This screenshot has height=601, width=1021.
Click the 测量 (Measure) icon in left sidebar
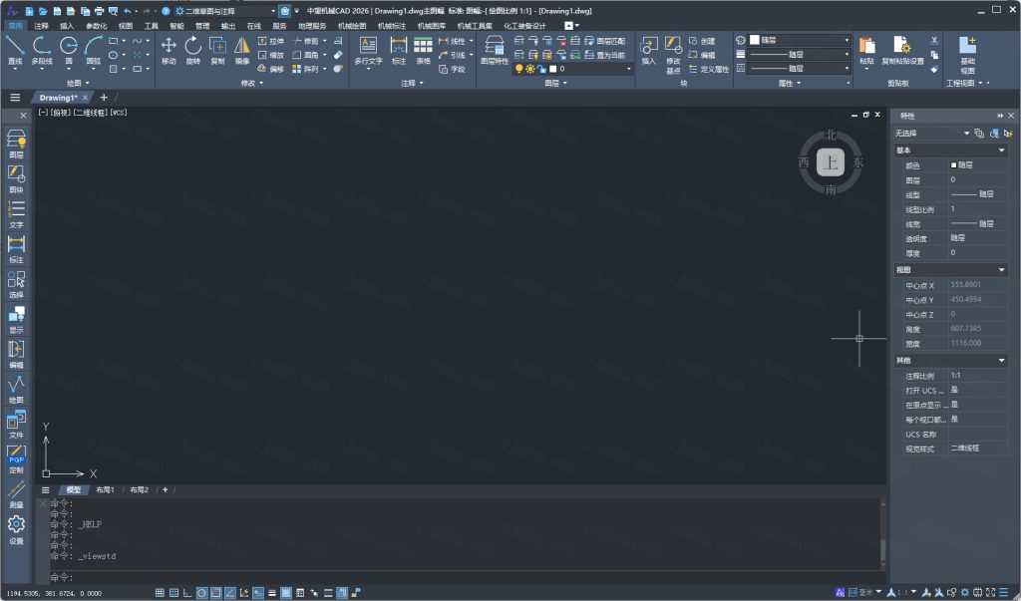tap(16, 492)
